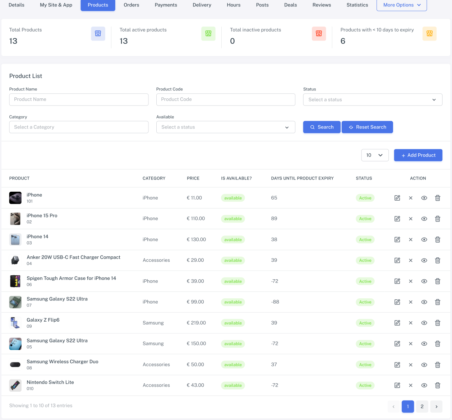Click the Total inactive products red icon
The height and width of the screenshot is (420, 452).
tap(319, 33)
